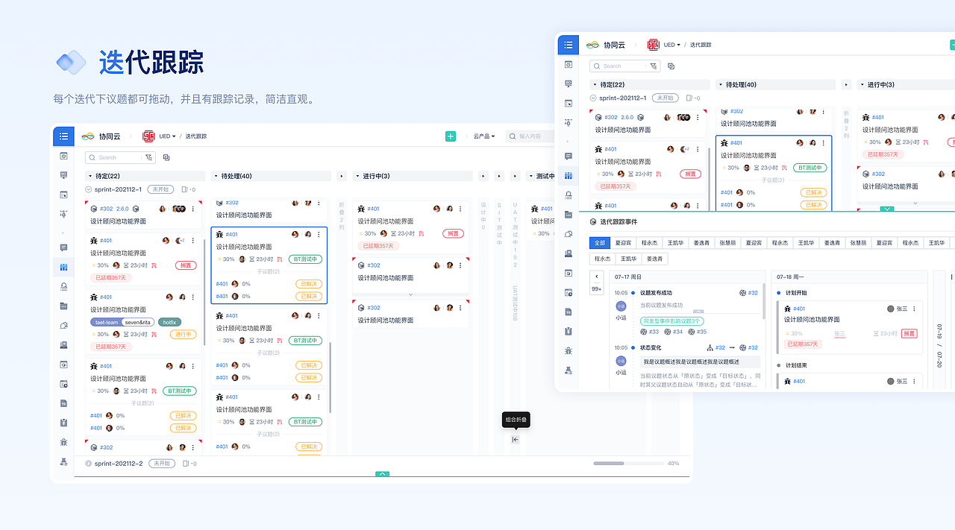The height and width of the screenshot is (530, 955).
Task: Click the bug sidebar icon in back window
Action: click(63, 442)
